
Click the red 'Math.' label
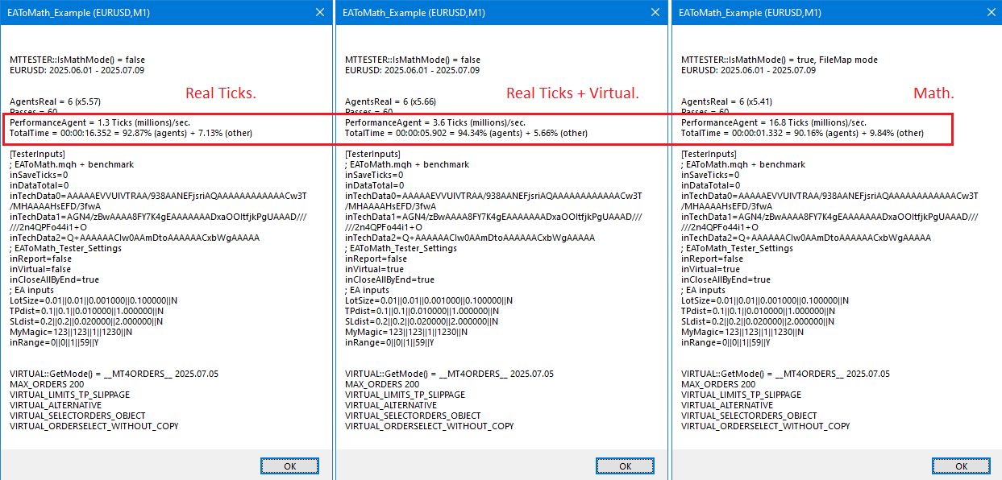[933, 93]
